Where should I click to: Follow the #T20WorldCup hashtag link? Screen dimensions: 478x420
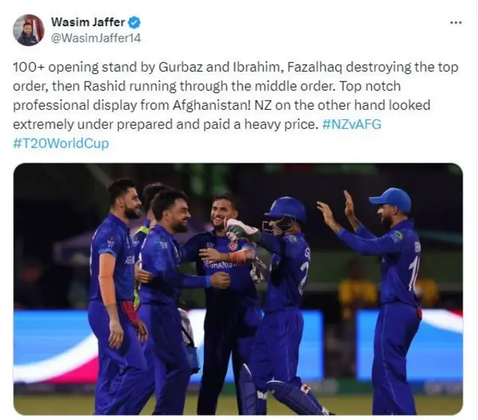pos(60,143)
